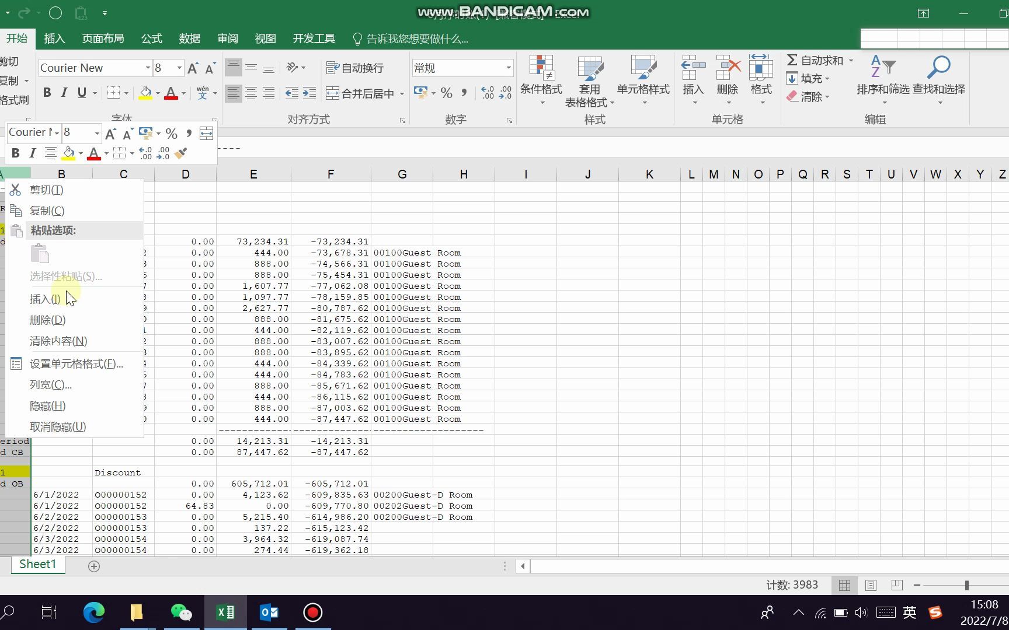The width and height of the screenshot is (1009, 630).
Task: Toggle bold in the mini toolbar
Action: pyautogui.click(x=16, y=153)
